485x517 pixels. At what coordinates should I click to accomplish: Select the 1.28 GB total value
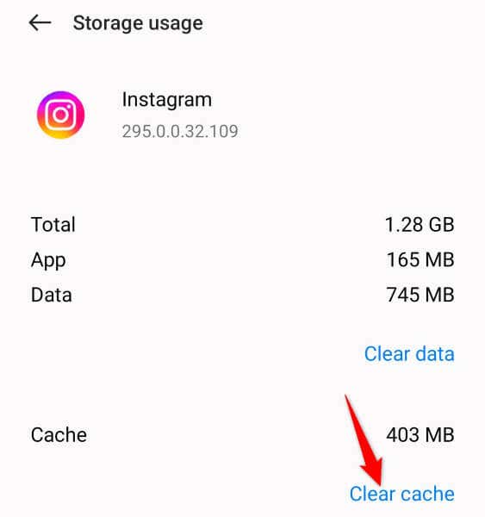420,225
